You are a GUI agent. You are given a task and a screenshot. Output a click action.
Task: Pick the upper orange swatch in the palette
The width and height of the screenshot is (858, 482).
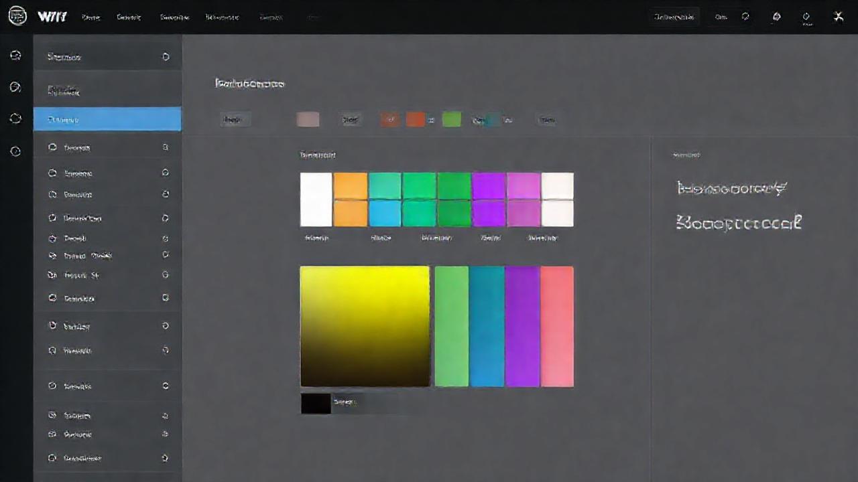(x=351, y=186)
